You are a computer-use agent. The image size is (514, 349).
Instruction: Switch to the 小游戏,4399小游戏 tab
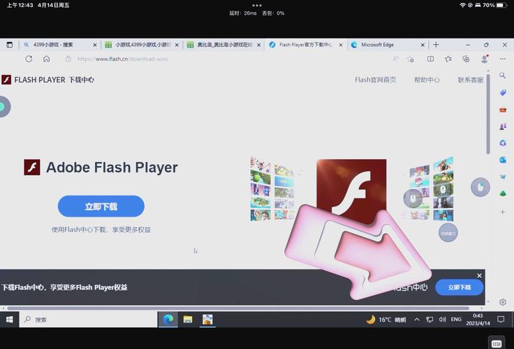142,45
